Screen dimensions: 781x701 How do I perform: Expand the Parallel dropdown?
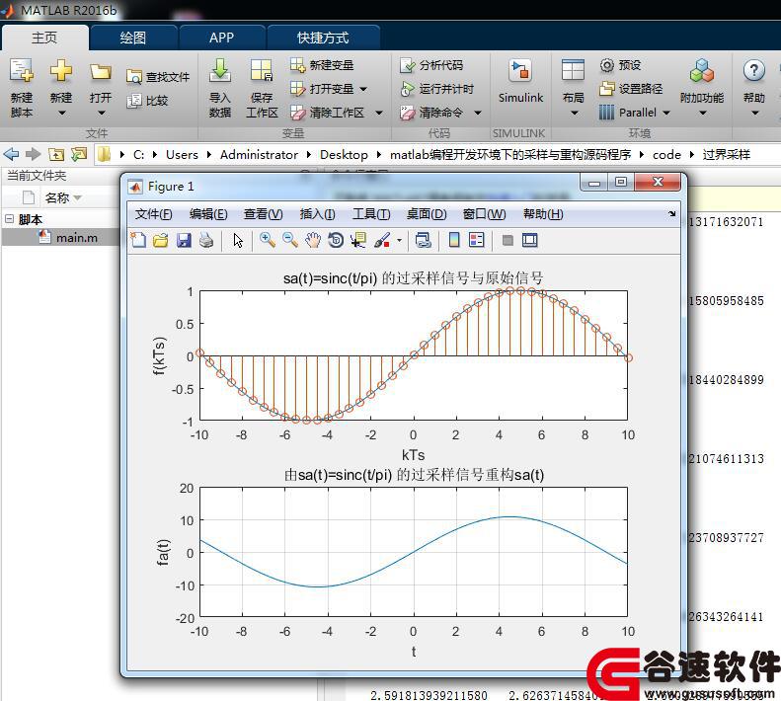pyautogui.click(x=666, y=114)
